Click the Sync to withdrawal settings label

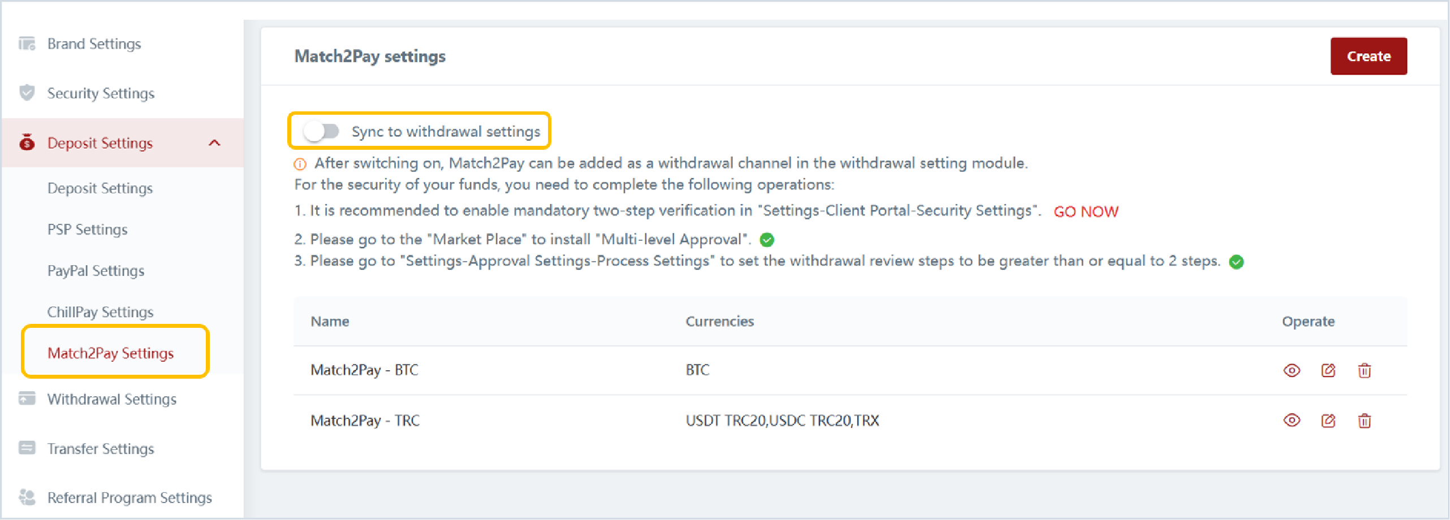(446, 132)
